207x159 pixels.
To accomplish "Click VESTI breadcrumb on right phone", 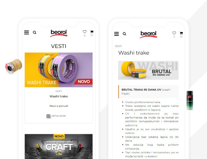I will coord(118,46).
